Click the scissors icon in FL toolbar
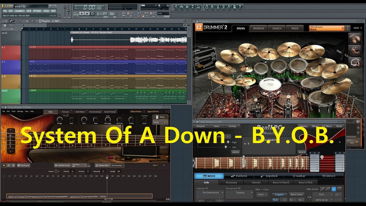This screenshot has width=366, height=206. click(223, 7)
